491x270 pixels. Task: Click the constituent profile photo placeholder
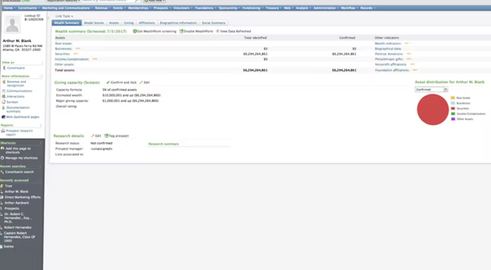pos(12,24)
